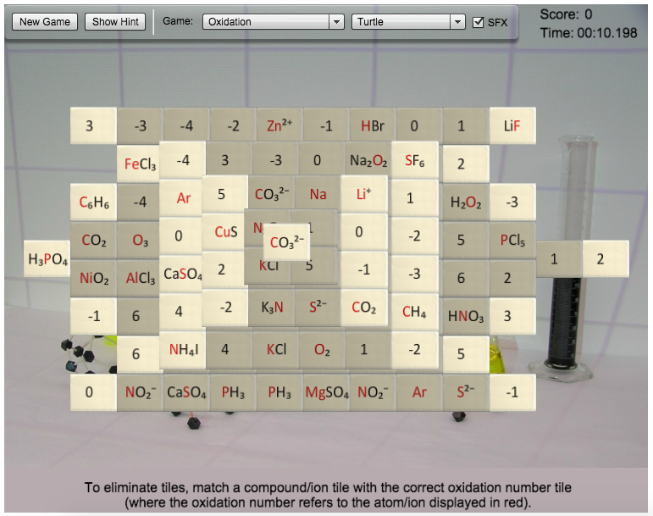Select the Li⁺ ion tile

click(363, 194)
